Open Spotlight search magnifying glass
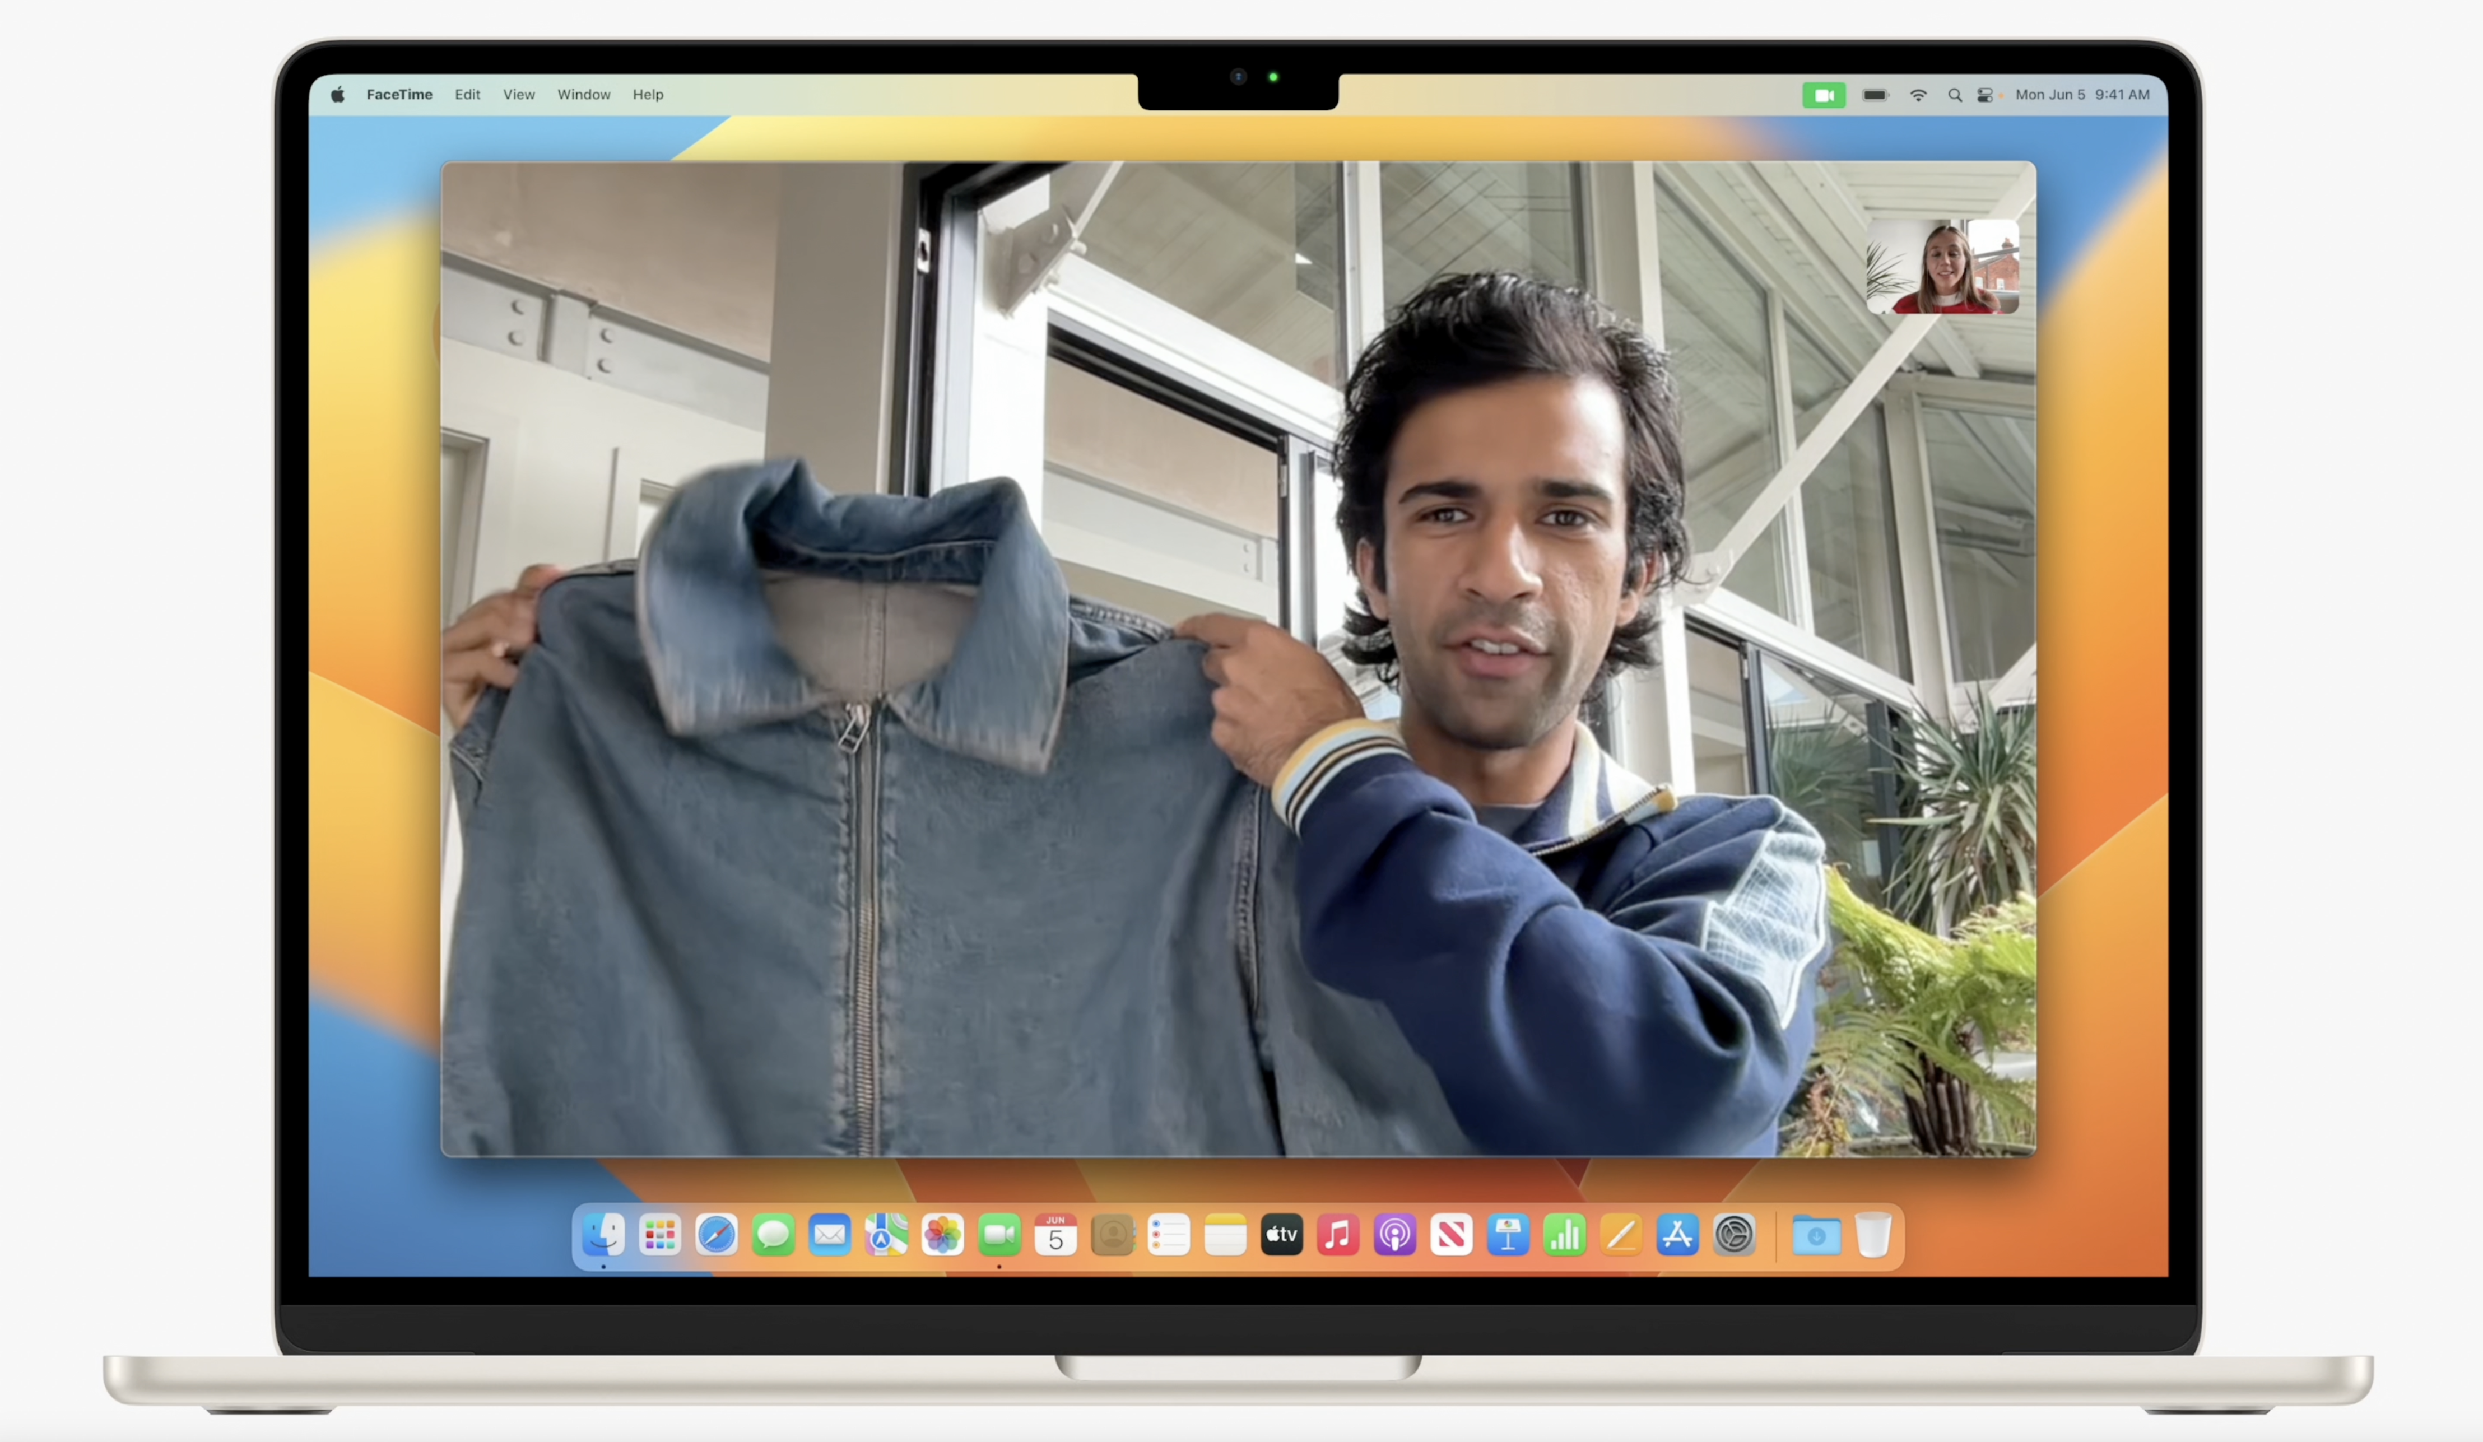Screen dimensions: 2483x1442 pos(1955,96)
